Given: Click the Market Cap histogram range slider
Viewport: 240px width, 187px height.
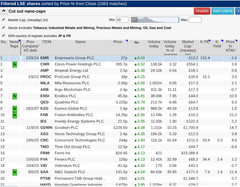Looking at the screenshot, I should pos(155,20).
